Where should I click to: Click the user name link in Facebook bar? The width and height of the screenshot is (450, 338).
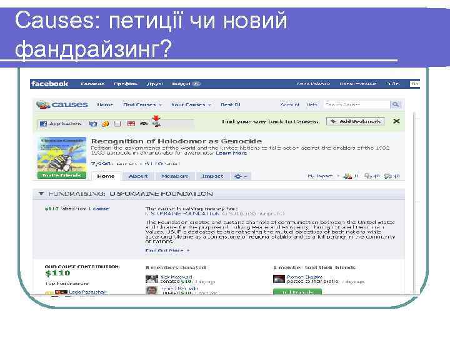(x=313, y=84)
